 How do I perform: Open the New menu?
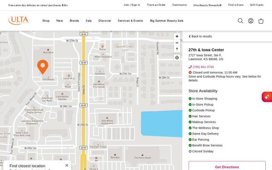(59, 21)
